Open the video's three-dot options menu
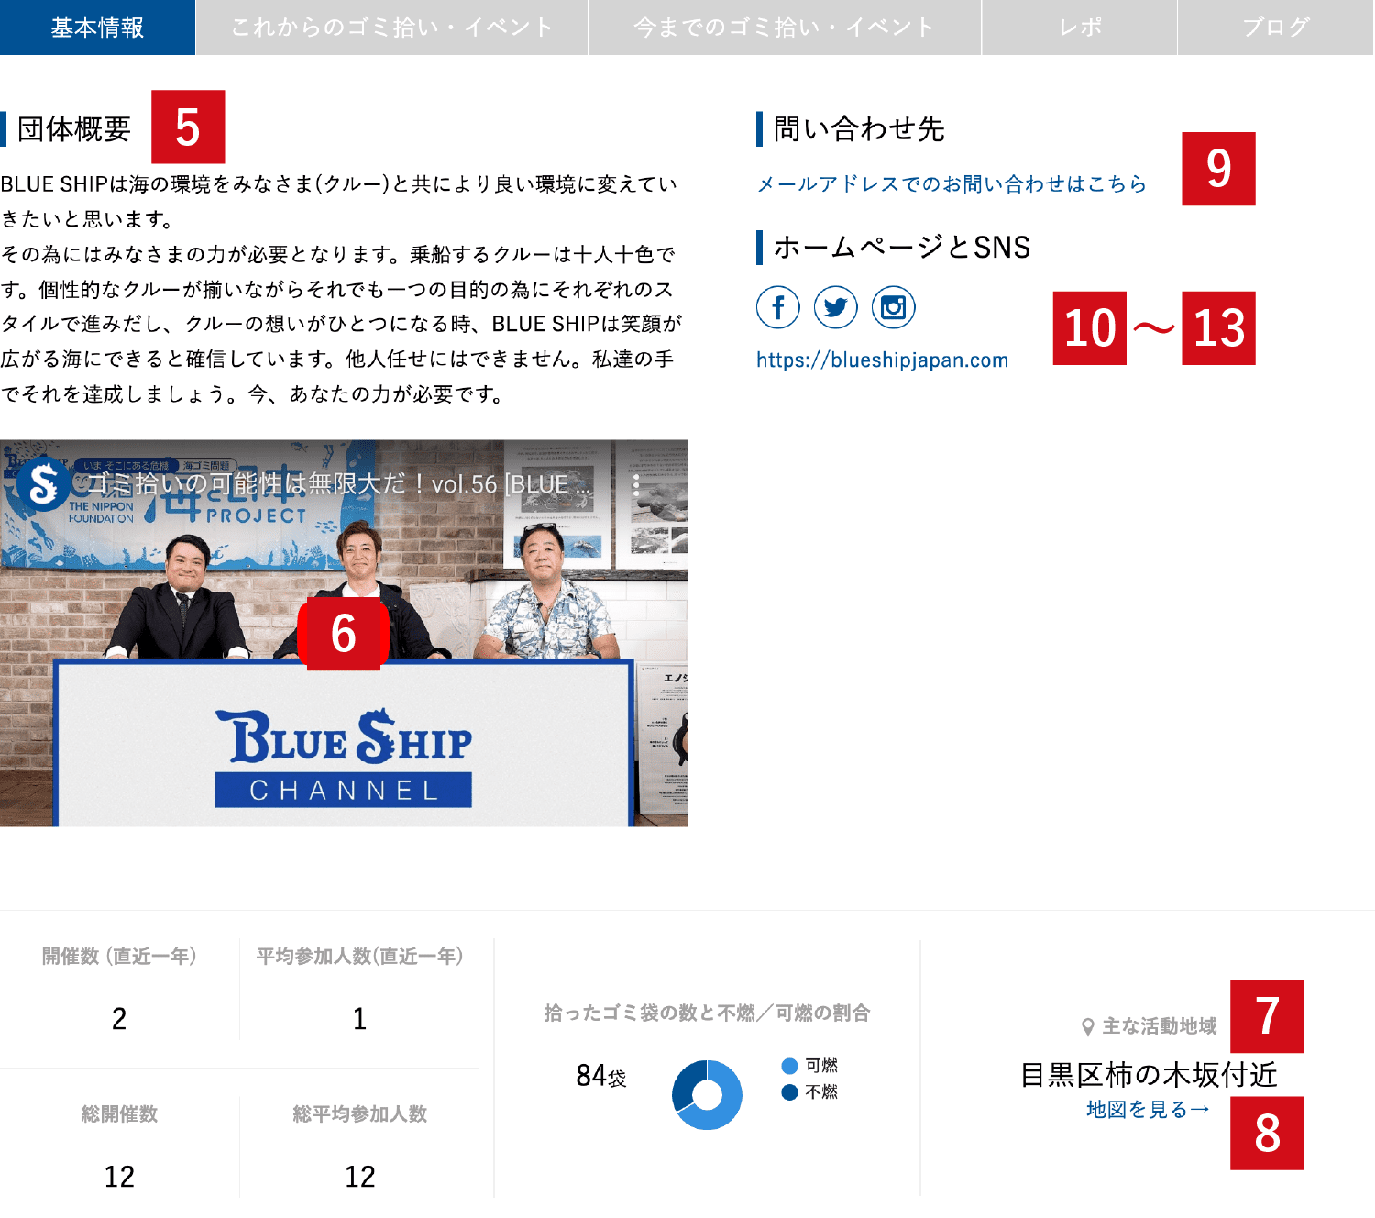 pos(636,485)
